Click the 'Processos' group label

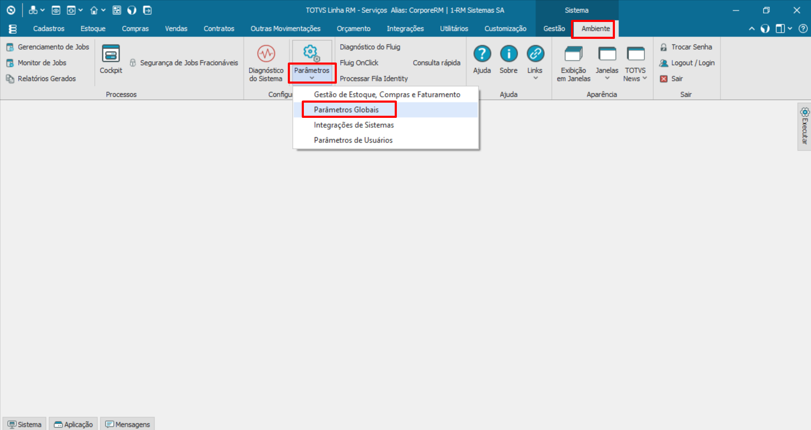click(x=121, y=95)
